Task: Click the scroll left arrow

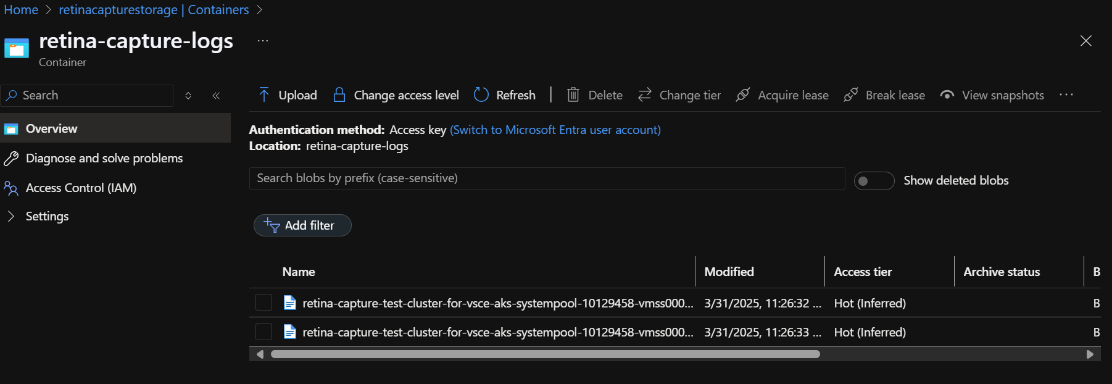Action: coord(260,354)
